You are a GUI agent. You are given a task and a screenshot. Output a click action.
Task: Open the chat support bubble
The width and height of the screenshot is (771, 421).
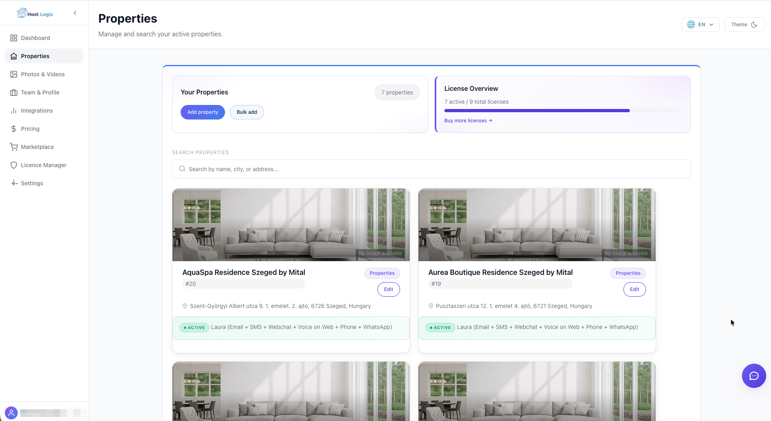tap(754, 376)
